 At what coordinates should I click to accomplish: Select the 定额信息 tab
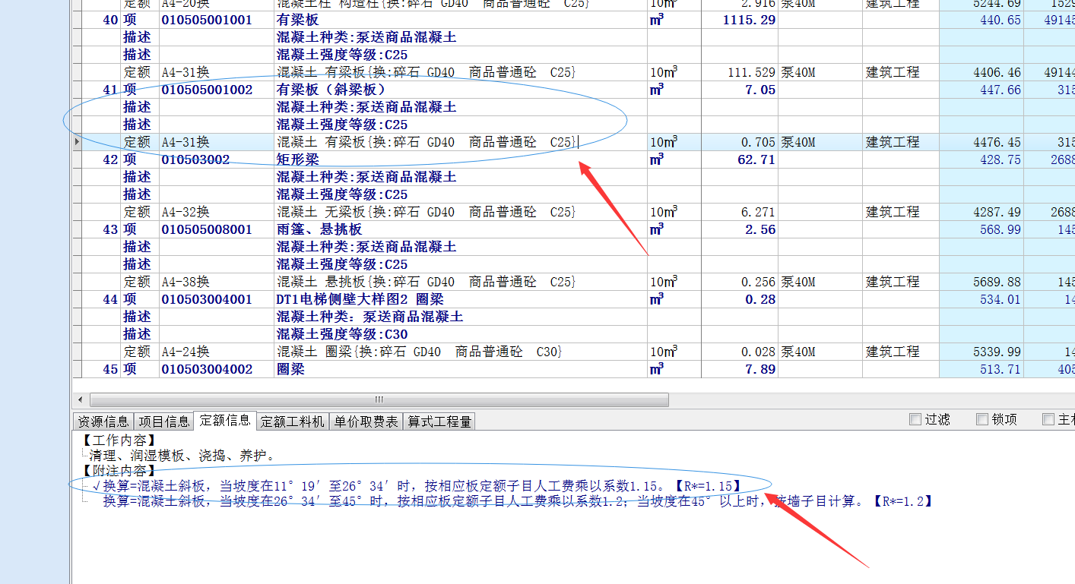pos(225,420)
